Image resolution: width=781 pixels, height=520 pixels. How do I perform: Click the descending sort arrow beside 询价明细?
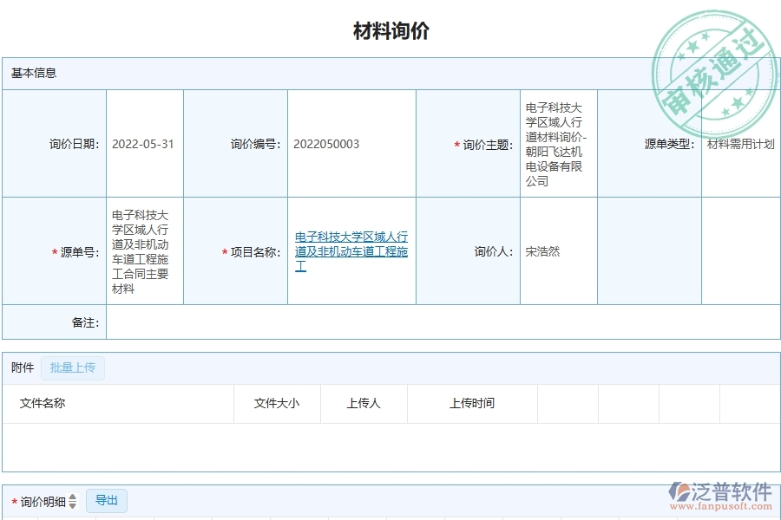tap(72, 504)
